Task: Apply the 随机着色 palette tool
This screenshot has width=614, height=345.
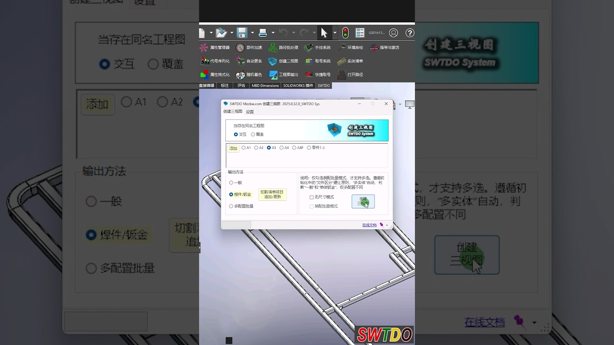Action: [x=249, y=75]
